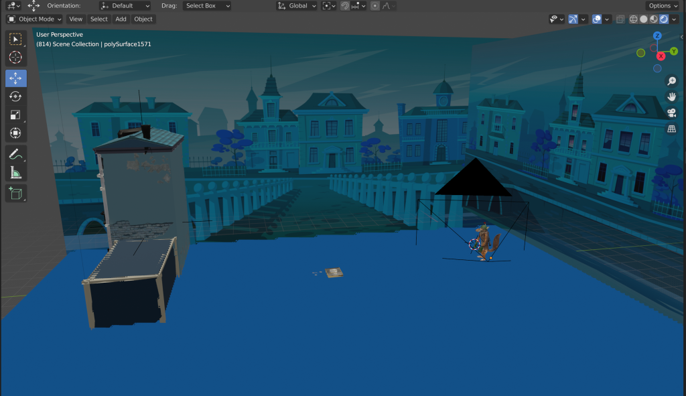Open the pivot point dropdown
The width and height of the screenshot is (686, 396).
[328, 5]
